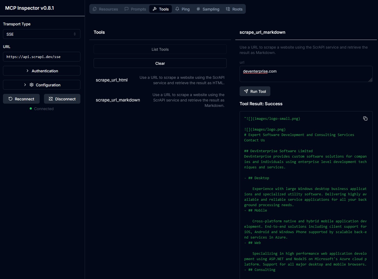Screen dimensions: 378x279
Task: Click the Prompts speech bubble icon
Action: click(127, 9)
